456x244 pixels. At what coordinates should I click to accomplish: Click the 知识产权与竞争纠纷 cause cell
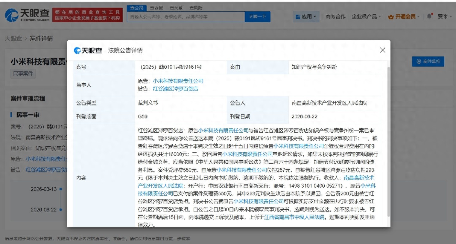pyautogui.click(x=335, y=67)
